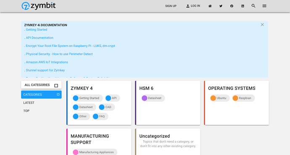290x155 pixels.
Task: Open the Getting Started documentation link
Action: (37, 30)
